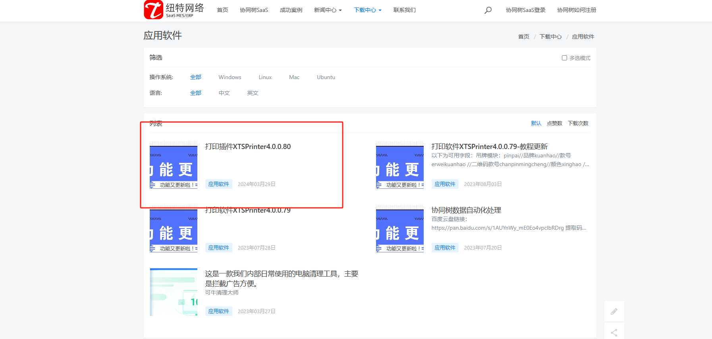Click the pencil edit floating icon

pos(614,311)
